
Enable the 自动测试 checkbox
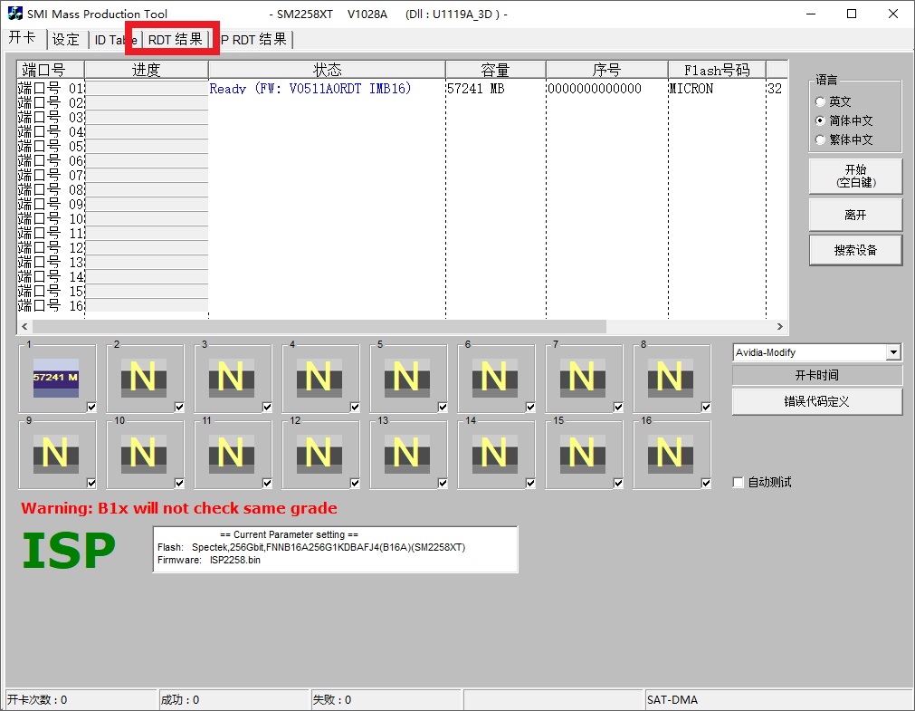(x=739, y=483)
